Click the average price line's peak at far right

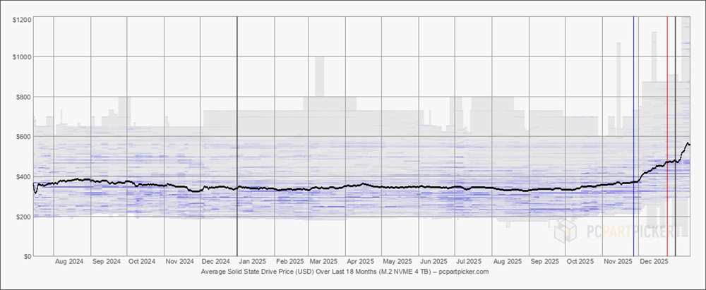coord(688,143)
